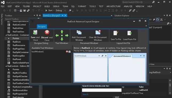Close toolWindow1 panel in preview
This screenshot has width=172, height=98.
(x=106, y=56)
